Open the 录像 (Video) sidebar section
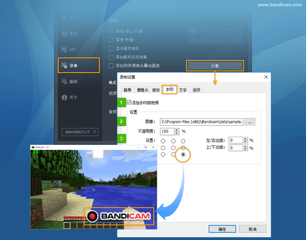The height and width of the screenshot is (240, 306). 78,65
